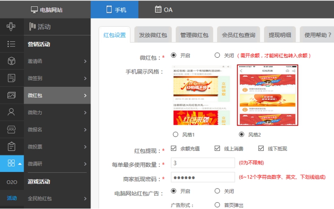Select 关闭 radio for 微红包
The width and height of the screenshot is (334, 209).
click(217, 55)
